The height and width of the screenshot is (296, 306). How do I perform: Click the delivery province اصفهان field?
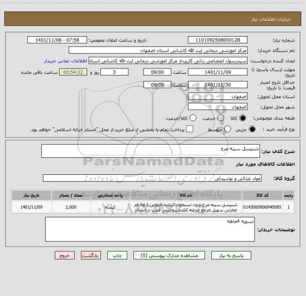218,97
